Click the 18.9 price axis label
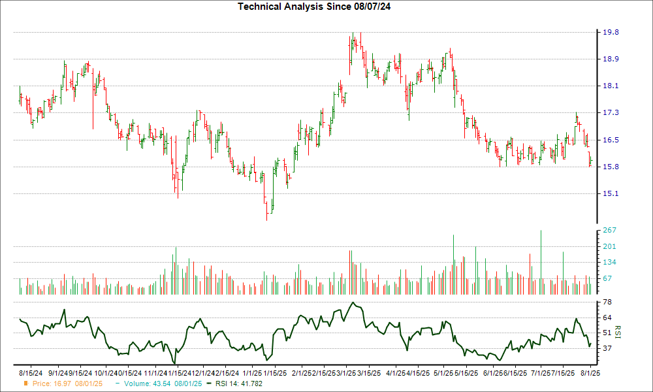The image size is (653, 392). pyautogui.click(x=611, y=59)
